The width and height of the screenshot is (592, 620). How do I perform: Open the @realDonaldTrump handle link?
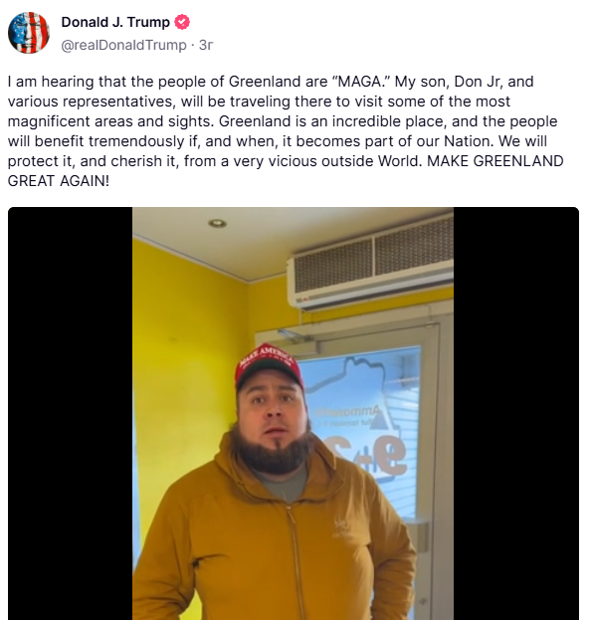(123, 45)
